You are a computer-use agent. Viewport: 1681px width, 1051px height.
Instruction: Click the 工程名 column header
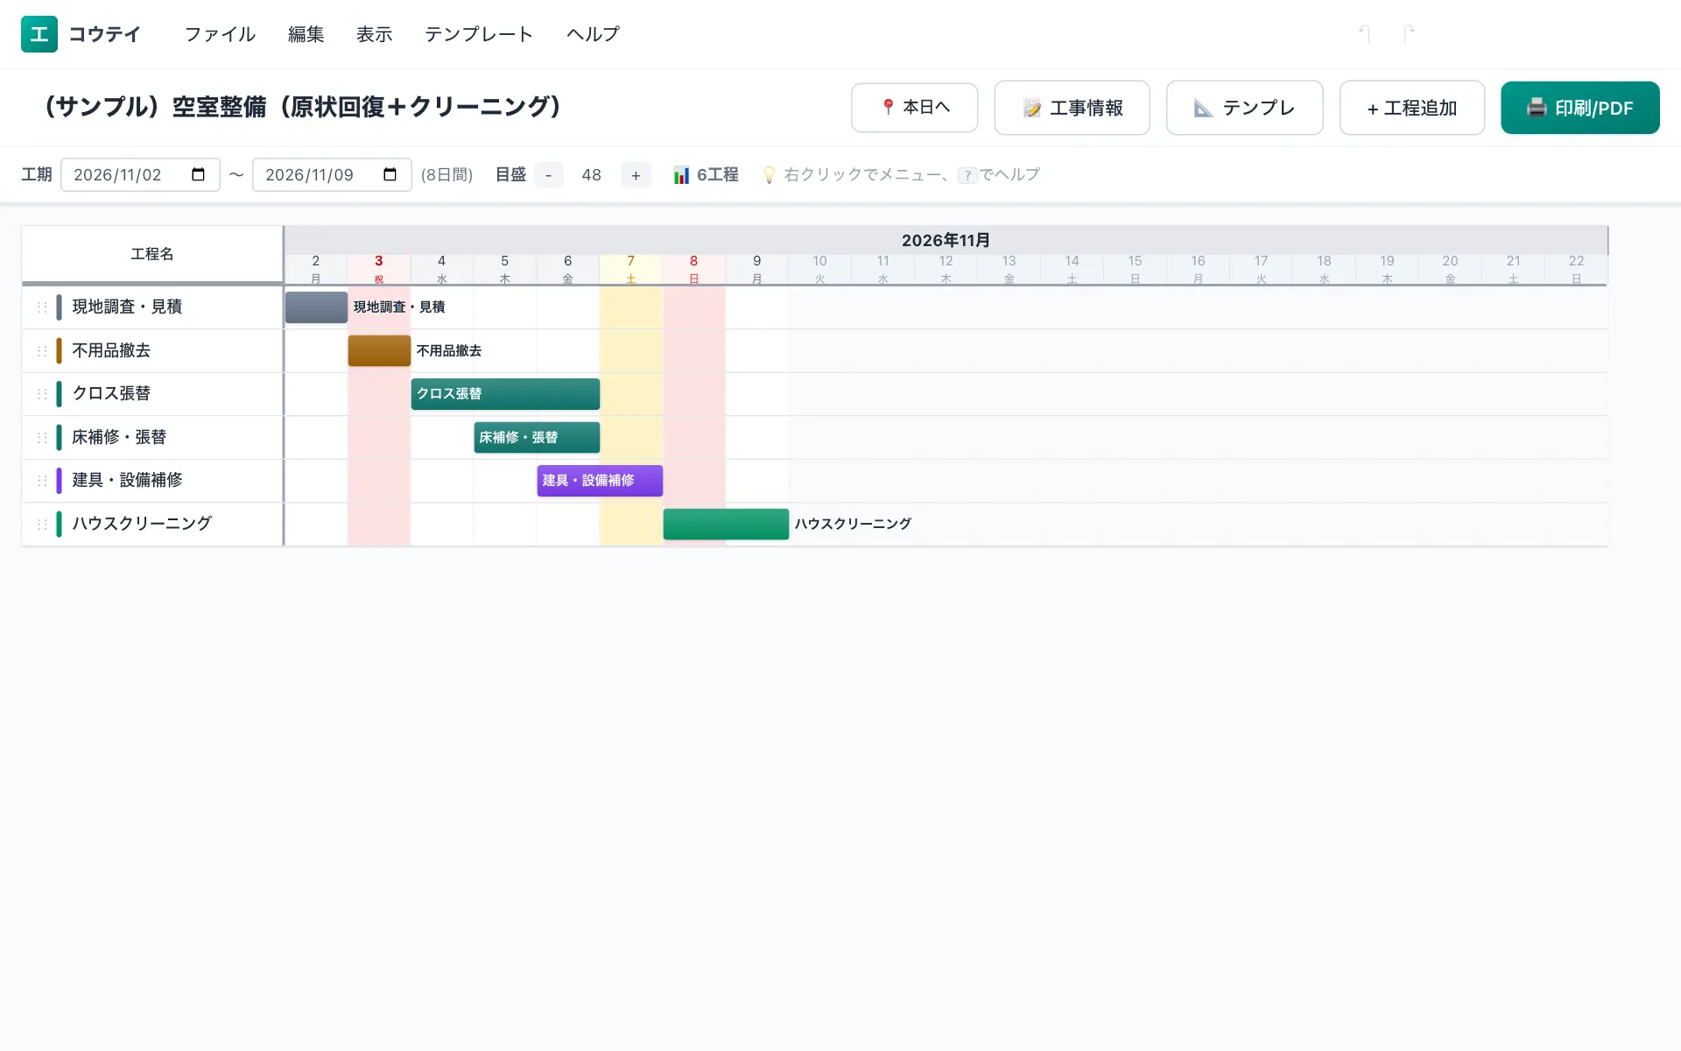pos(152,254)
